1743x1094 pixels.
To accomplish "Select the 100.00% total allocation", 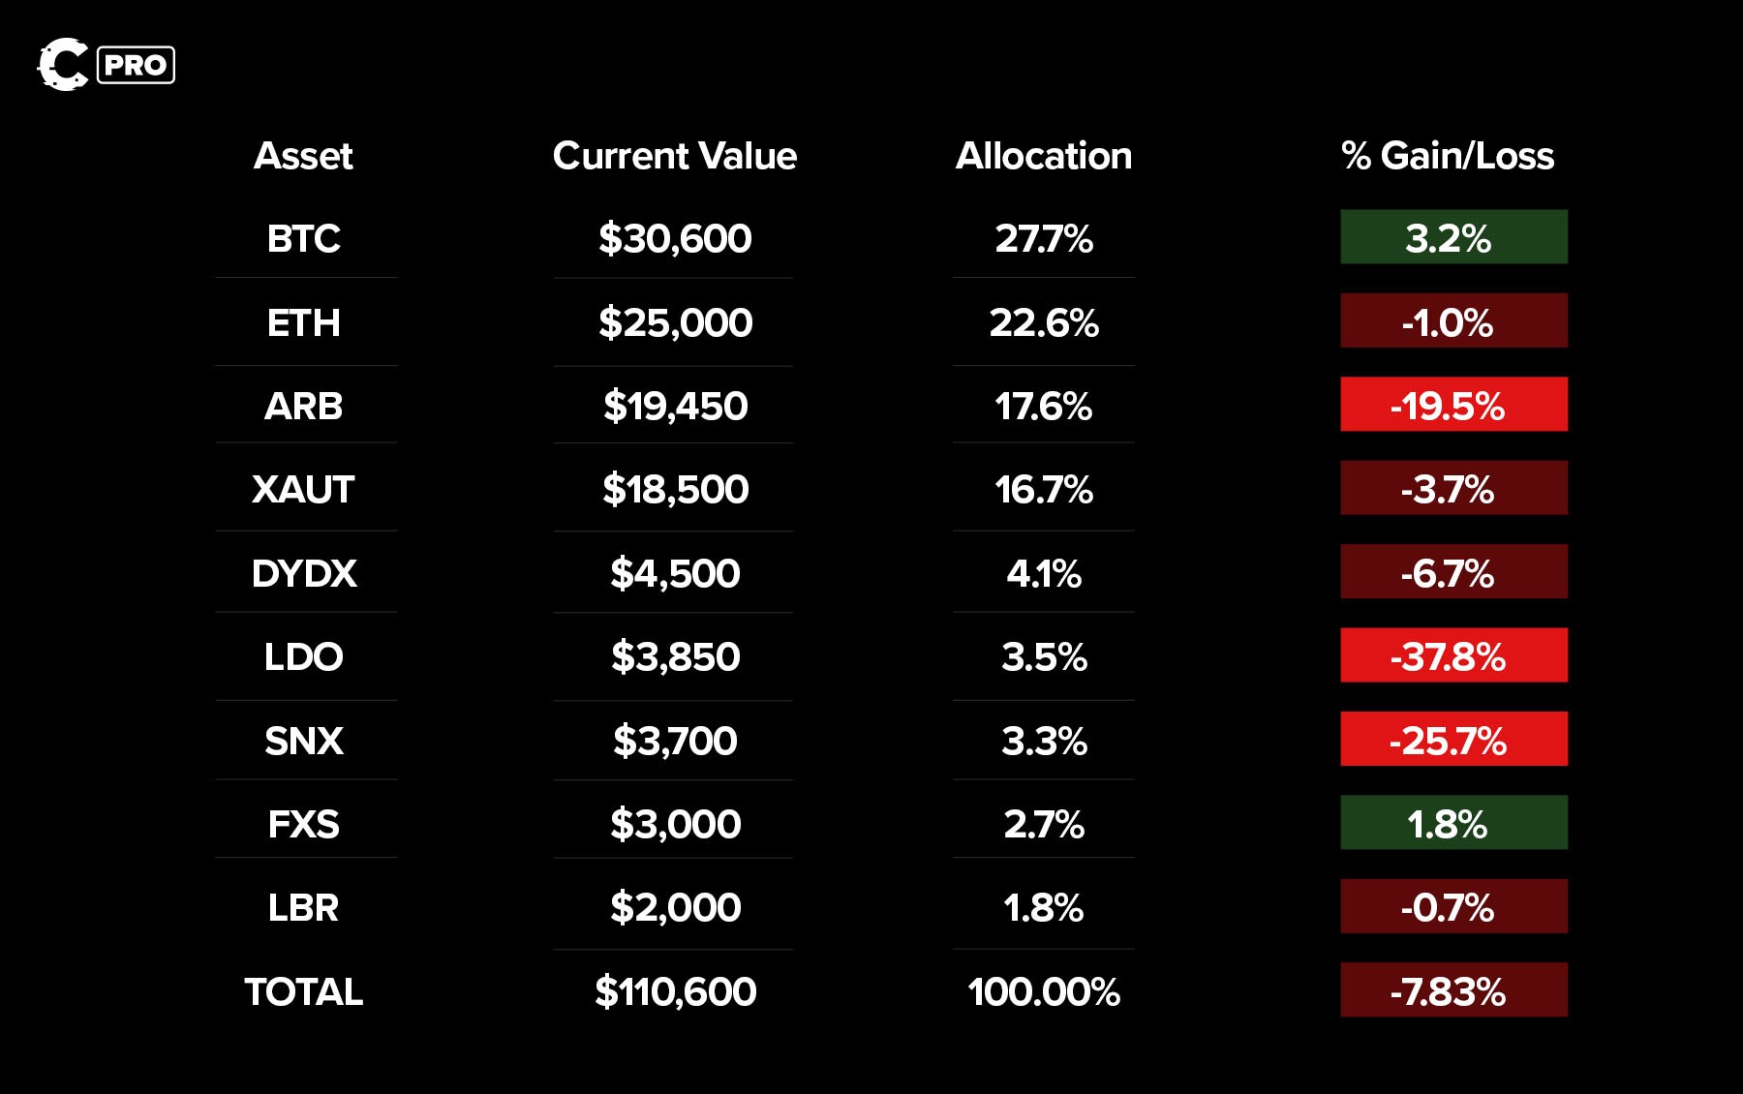I will click(x=1043, y=991).
